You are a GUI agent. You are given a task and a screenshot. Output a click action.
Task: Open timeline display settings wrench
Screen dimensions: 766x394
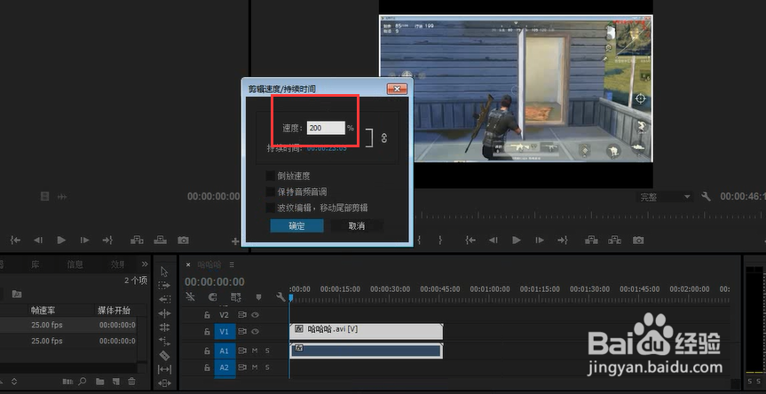click(280, 296)
